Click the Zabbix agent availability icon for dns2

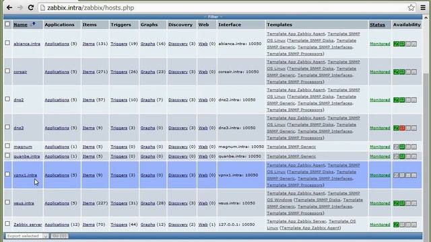tap(396, 100)
